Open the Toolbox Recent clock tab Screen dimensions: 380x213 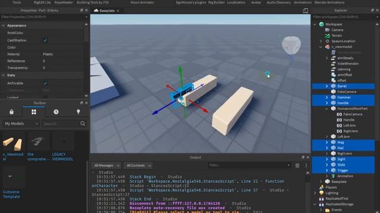pyautogui.click(x=56, y=112)
